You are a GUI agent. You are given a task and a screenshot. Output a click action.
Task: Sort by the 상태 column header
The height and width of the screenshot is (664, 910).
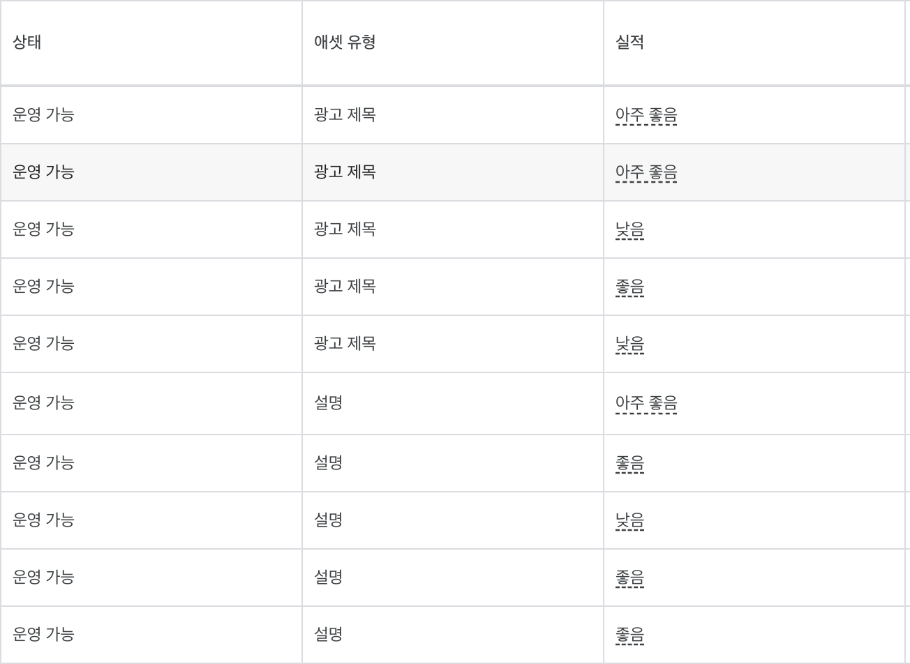click(27, 43)
